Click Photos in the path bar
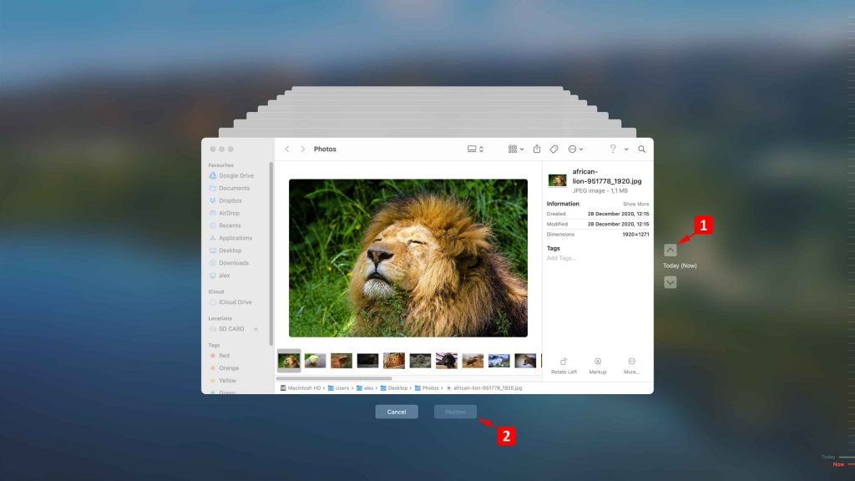The image size is (855, 481). point(427,388)
